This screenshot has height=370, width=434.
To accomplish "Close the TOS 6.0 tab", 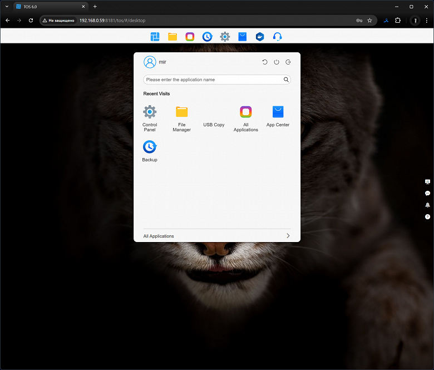I will (83, 7).
